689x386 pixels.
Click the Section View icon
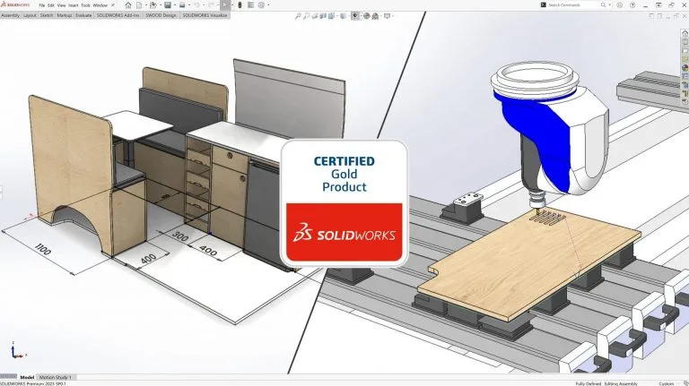click(x=323, y=16)
